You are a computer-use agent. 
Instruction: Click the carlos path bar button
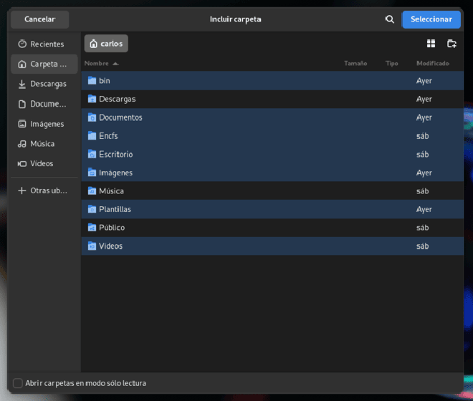[x=106, y=44]
